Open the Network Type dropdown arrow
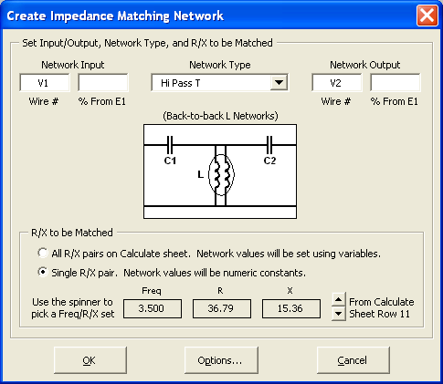The width and height of the screenshot is (443, 384). pyautogui.click(x=279, y=83)
